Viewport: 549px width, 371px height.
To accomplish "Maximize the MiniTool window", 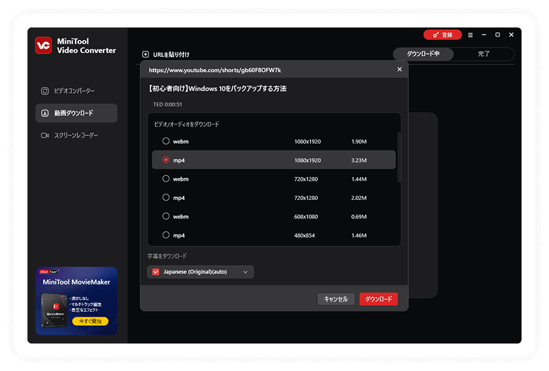I will pyautogui.click(x=498, y=35).
